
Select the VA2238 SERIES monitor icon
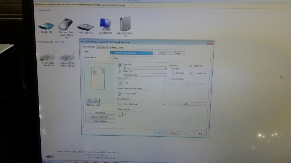105,25
